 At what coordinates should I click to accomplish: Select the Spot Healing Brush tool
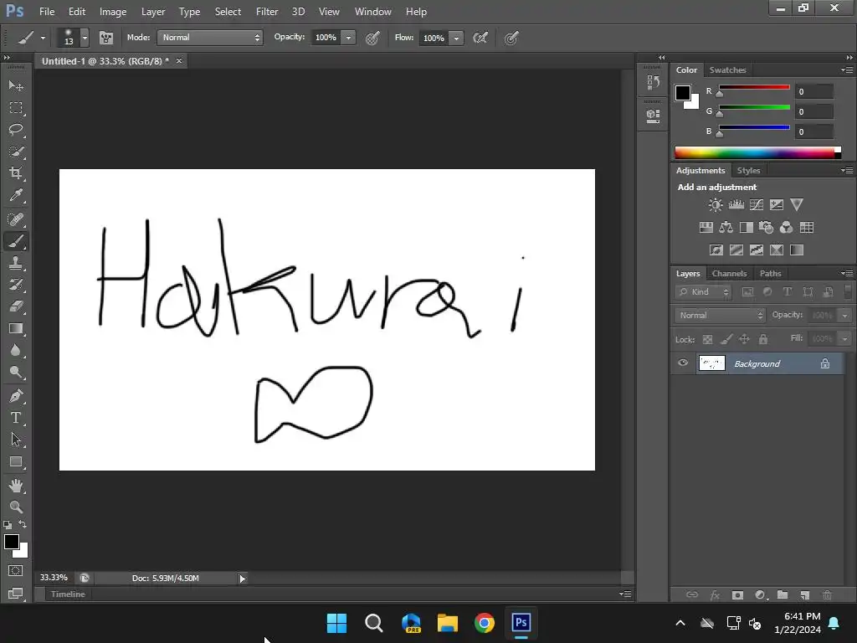pyautogui.click(x=16, y=219)
